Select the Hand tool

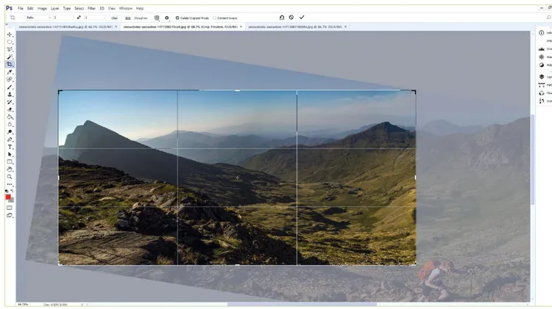(x=10, y=170)
